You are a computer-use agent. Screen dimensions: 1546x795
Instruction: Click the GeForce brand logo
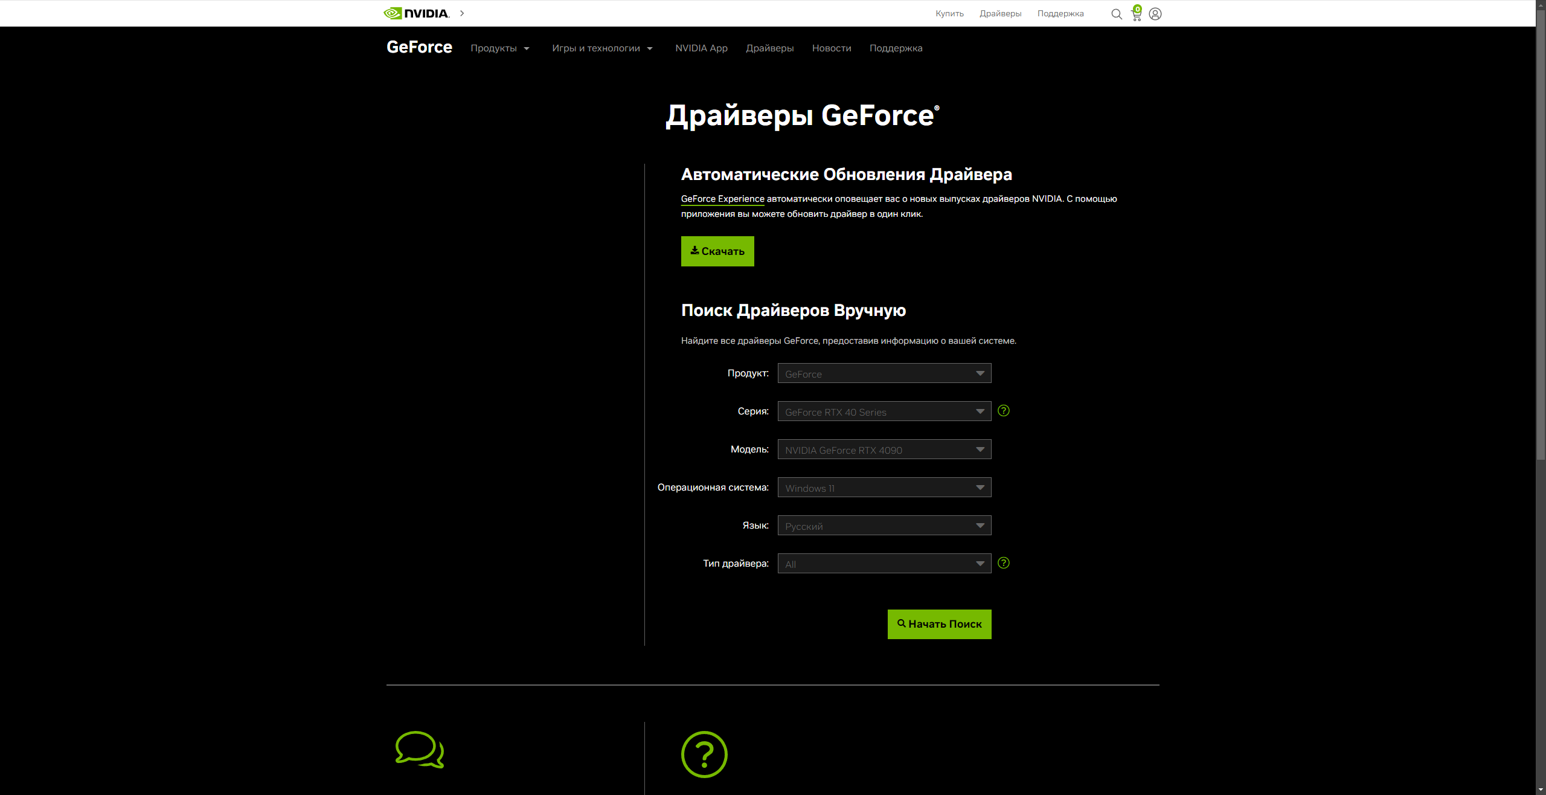click(419, 47)
